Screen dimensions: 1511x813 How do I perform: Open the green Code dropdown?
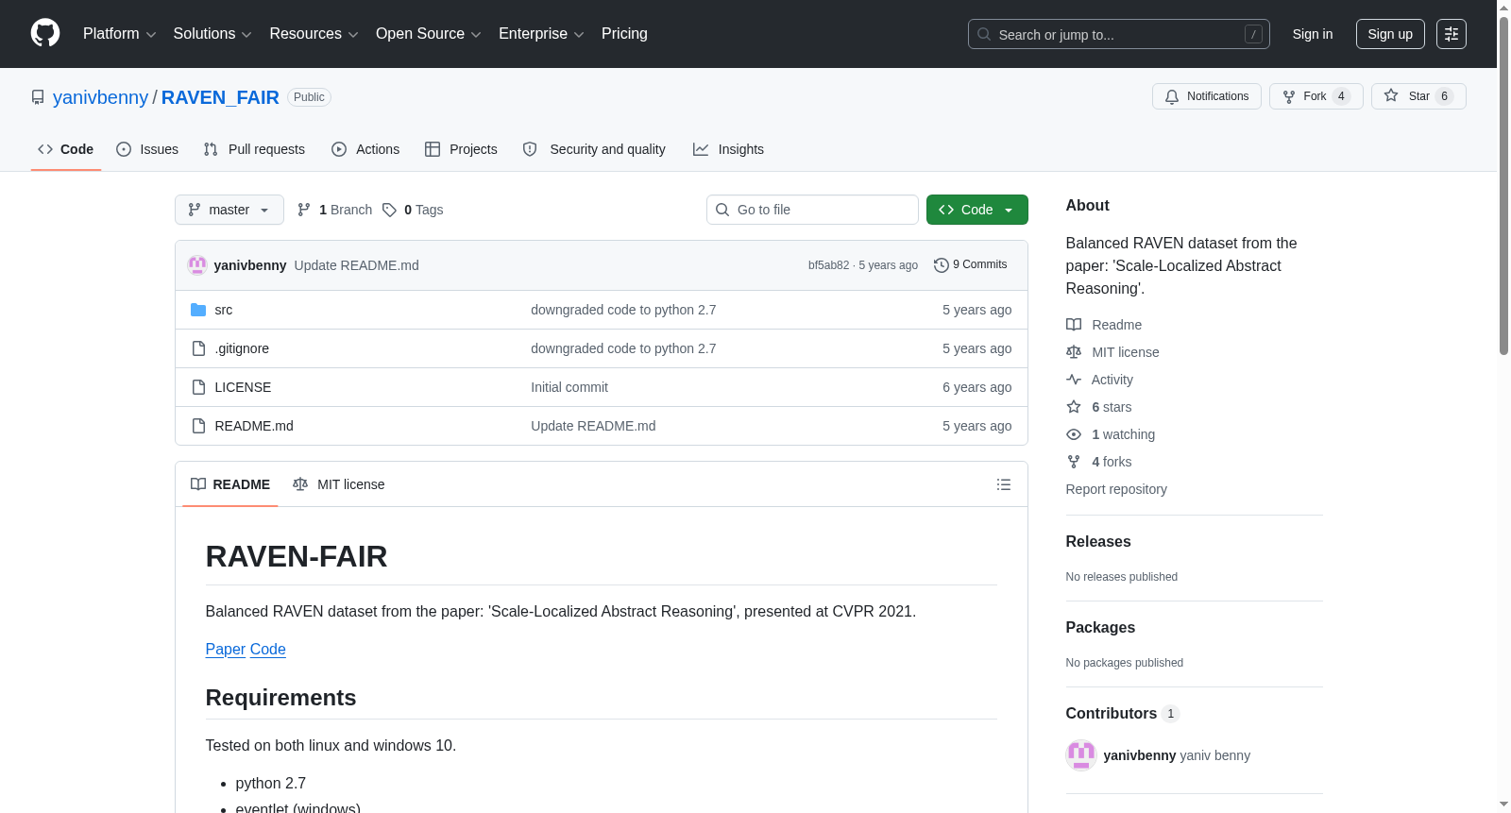point(977,210)
